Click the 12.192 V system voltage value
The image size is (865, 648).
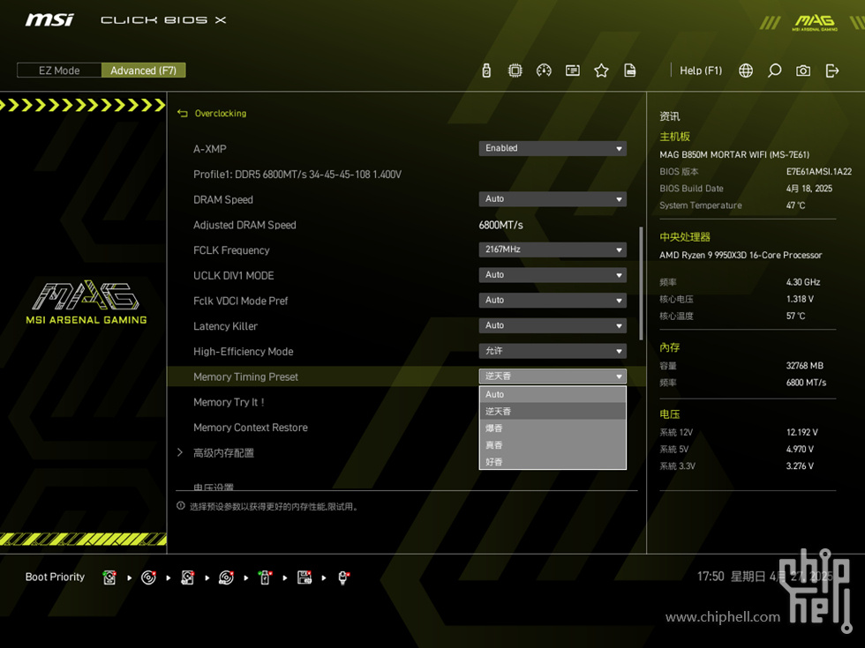pyautogui.click(x=801, y=433)
